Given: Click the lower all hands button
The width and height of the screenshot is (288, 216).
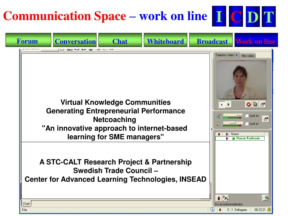Looking at the screenshot, I should 226,198.
